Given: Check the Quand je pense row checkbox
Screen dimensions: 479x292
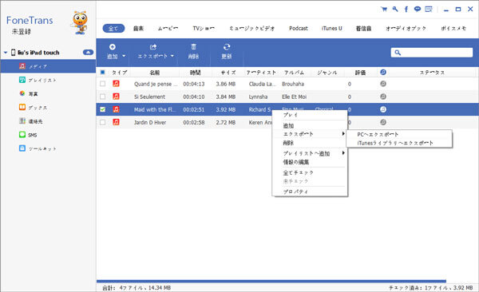Looking at the screenshot, I should click(103, 84).
